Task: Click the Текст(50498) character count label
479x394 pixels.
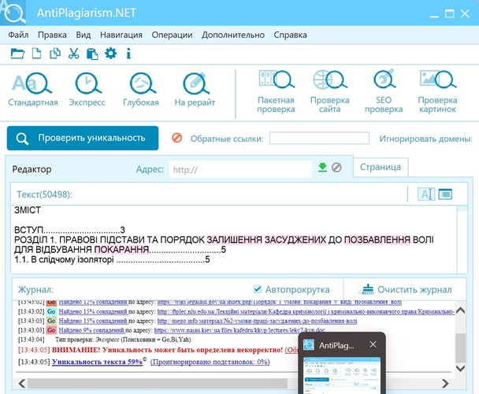Action: click(44, 195)
